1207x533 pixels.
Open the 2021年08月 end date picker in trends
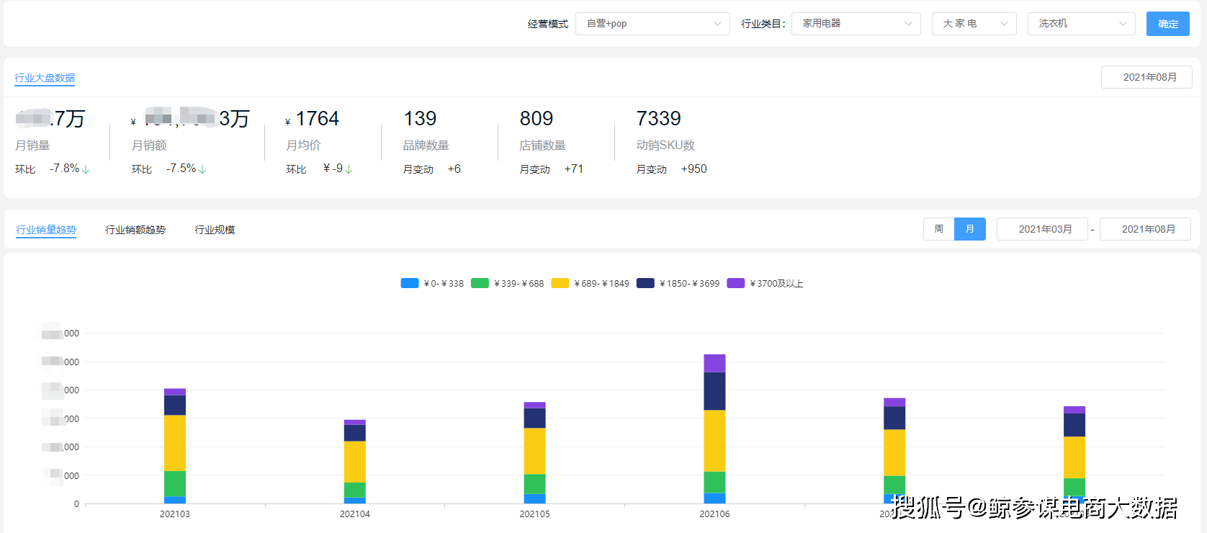pos(1145,229)
